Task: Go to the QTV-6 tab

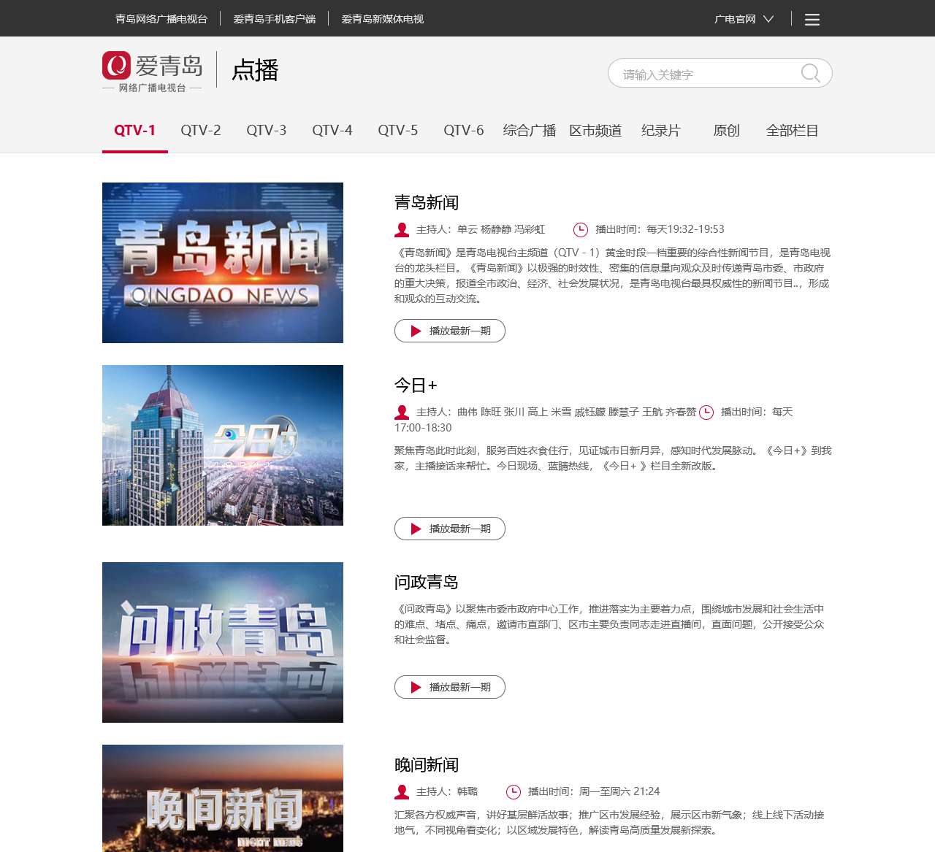Action: 464,131
